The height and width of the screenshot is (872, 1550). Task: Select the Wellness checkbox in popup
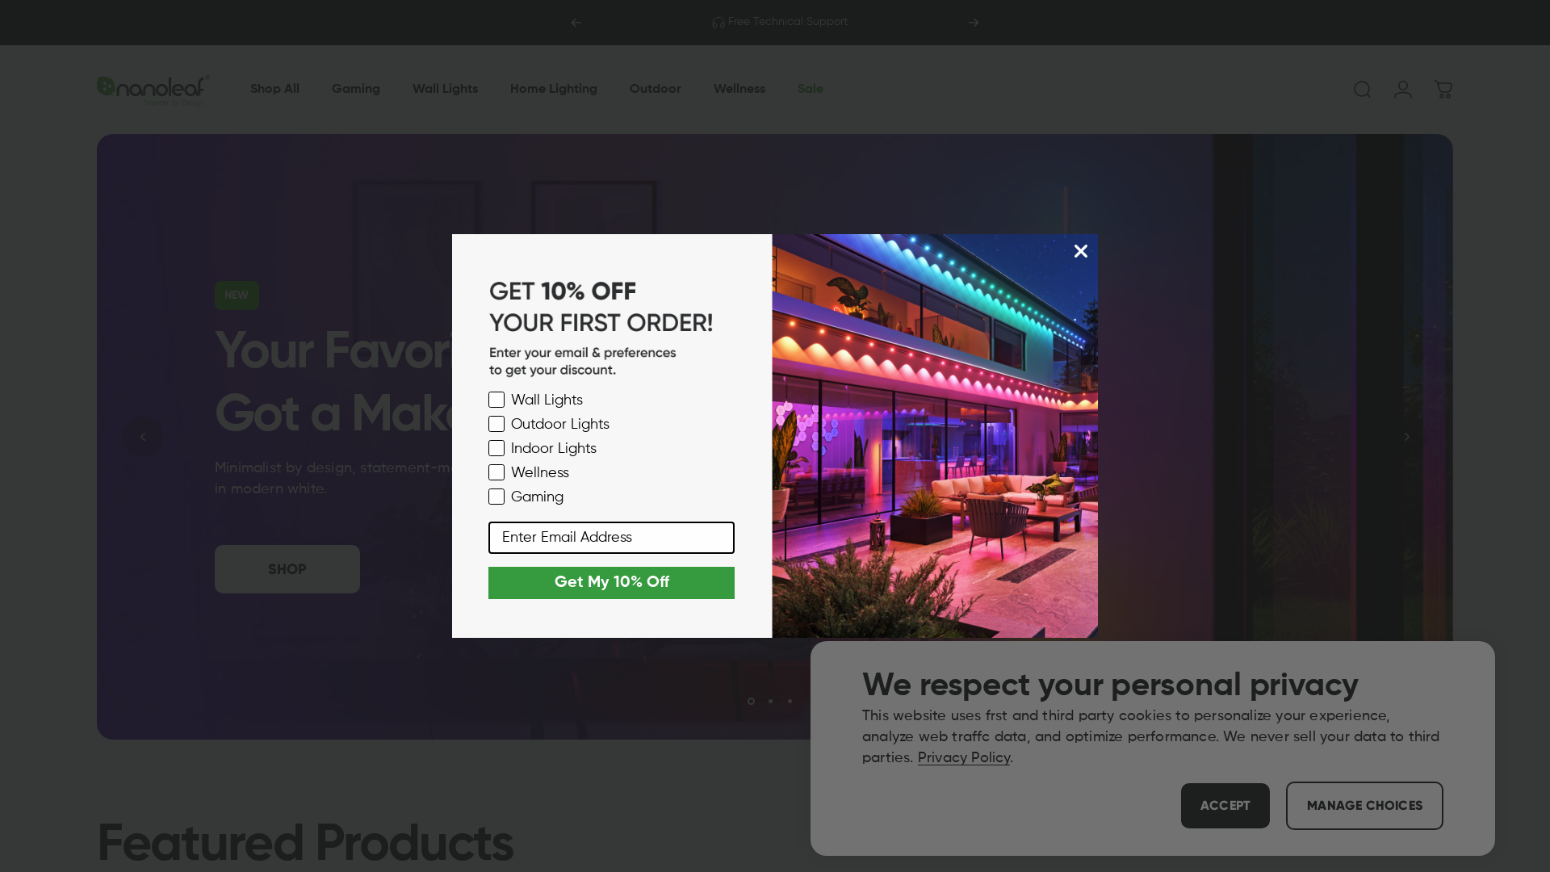point(496,473)
